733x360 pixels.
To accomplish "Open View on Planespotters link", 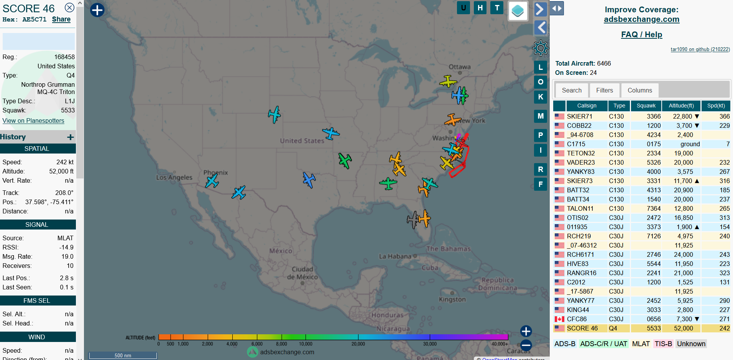I will [x=33, y=121].
